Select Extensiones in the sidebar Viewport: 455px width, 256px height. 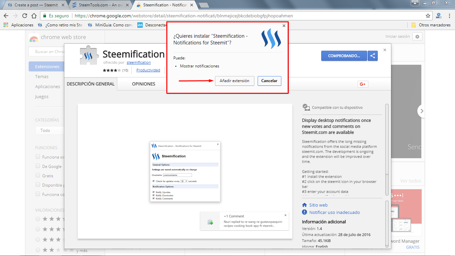tap(46, 66)
